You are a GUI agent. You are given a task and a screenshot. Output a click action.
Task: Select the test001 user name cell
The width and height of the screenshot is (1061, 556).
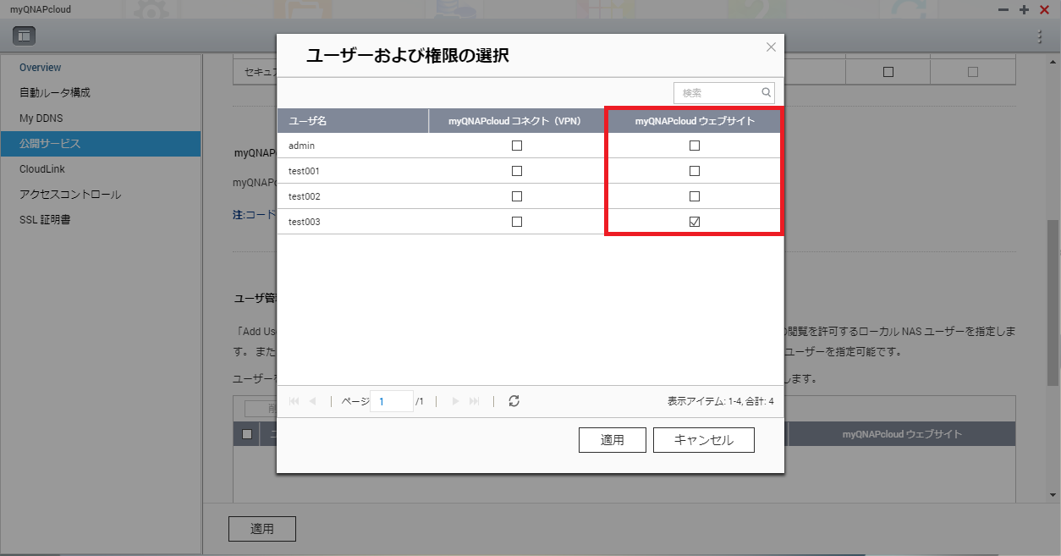(353, 171)
